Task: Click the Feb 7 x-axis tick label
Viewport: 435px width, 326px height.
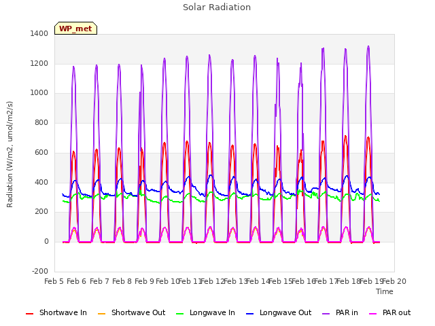Action: click(99, 281)
